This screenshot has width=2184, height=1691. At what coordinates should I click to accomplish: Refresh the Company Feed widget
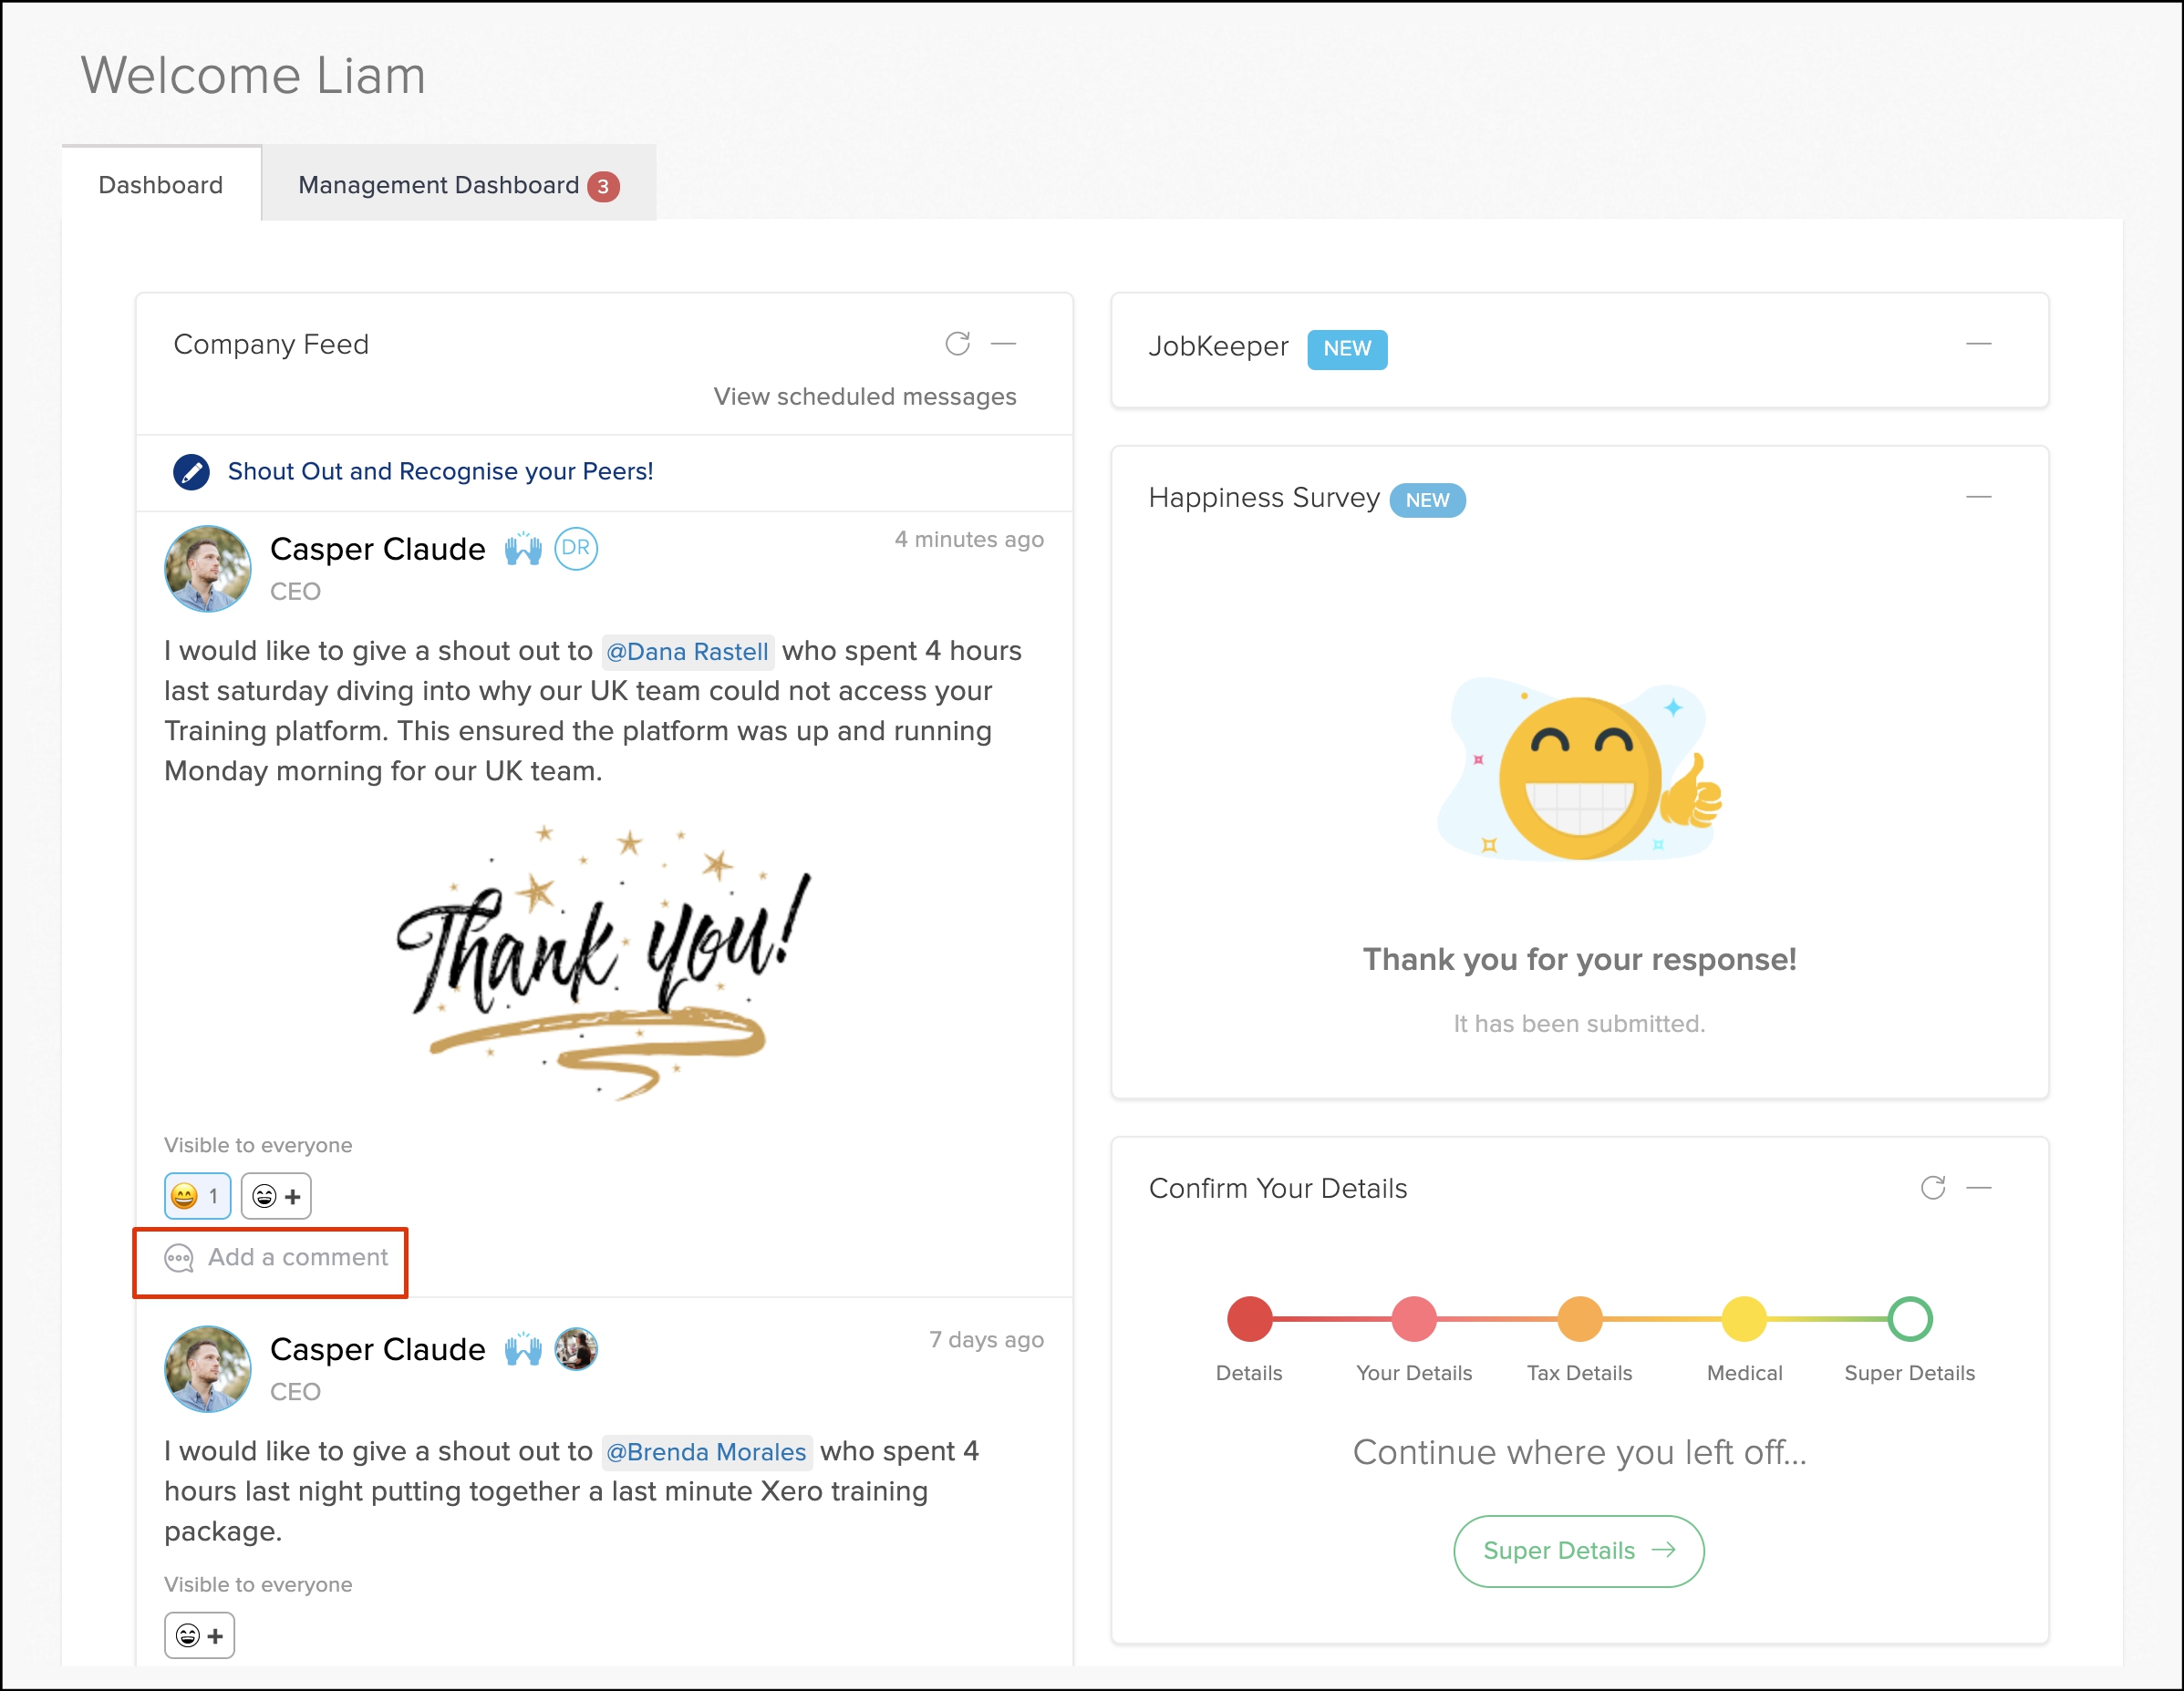(957, 344)
